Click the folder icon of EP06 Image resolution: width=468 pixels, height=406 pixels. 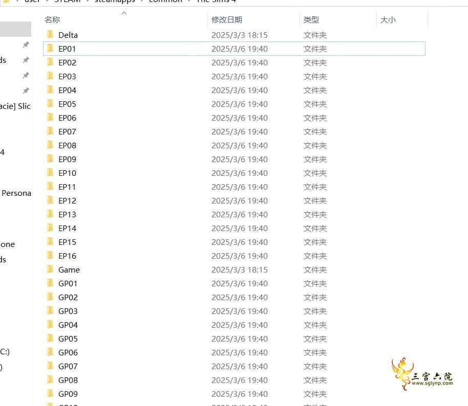tap(50, 118)
